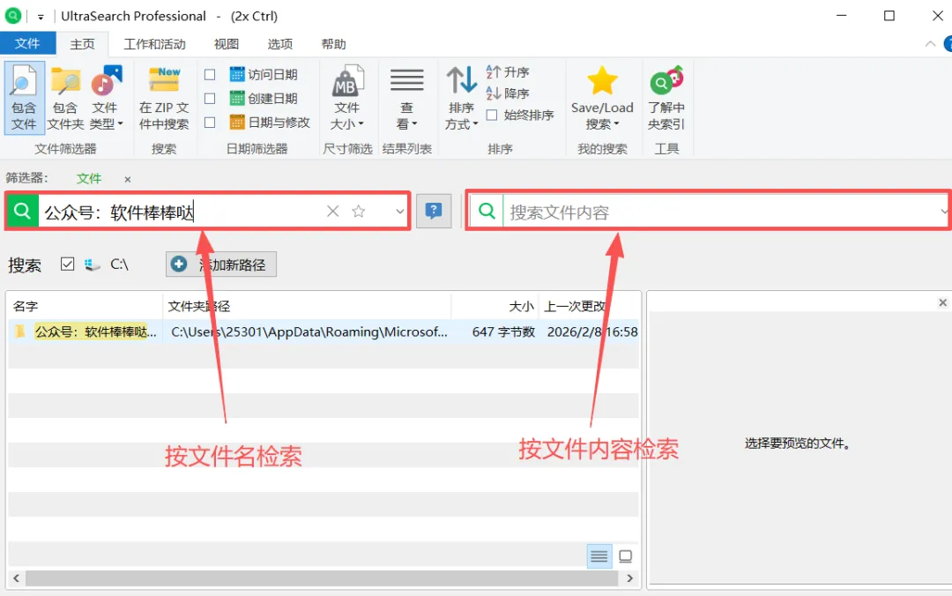
Task: Enable the 日期与修改 checkbox
Action: 210,123
